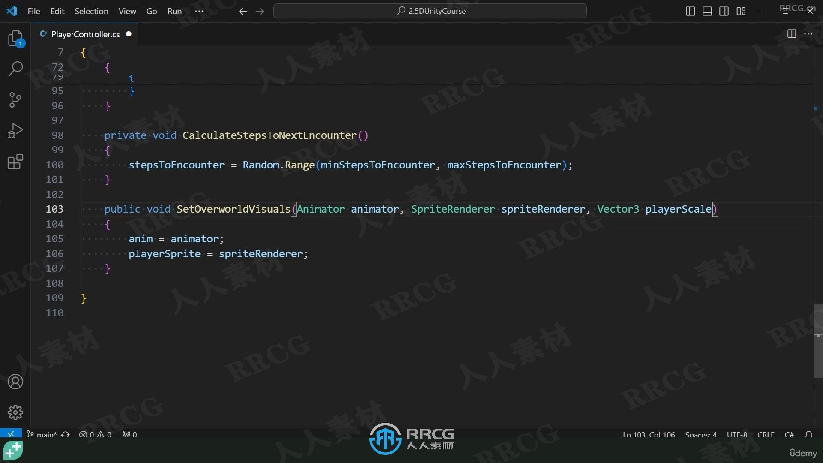Click unsaved dot on PlayerController.cs tab
823x463 pixels.
click(x=129, y=34)
